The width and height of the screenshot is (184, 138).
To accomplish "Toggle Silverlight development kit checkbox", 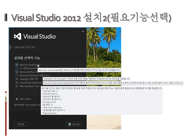I will tap(17, 79).
